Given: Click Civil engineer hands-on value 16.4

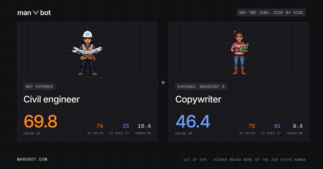Looking at the screenshot, I should [x=144, y=126].
